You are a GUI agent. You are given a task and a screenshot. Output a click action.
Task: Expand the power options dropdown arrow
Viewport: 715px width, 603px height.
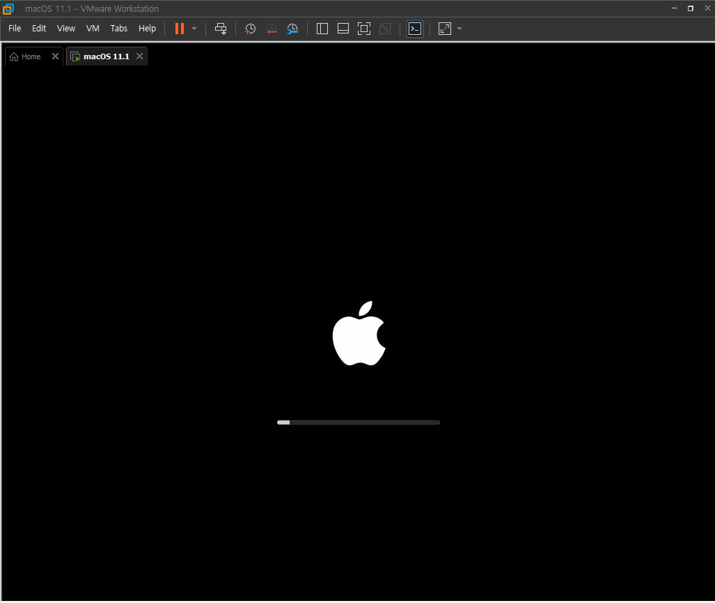click(x=194, y=29)
